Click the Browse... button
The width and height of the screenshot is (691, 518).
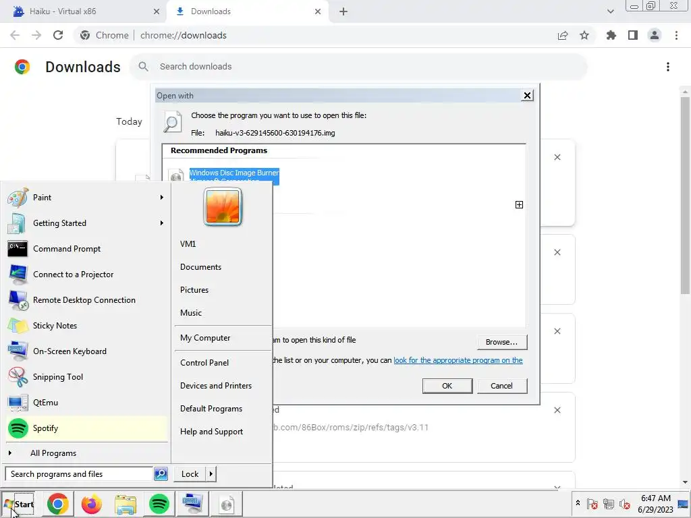502,342
